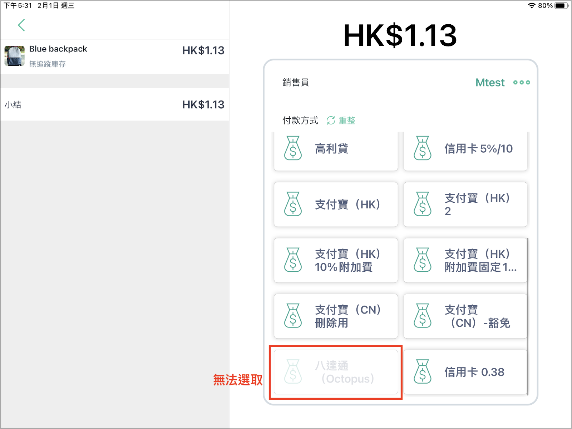572x429 pixels.
Task: Check the battery indicator icon
Action: coord(561,5)
